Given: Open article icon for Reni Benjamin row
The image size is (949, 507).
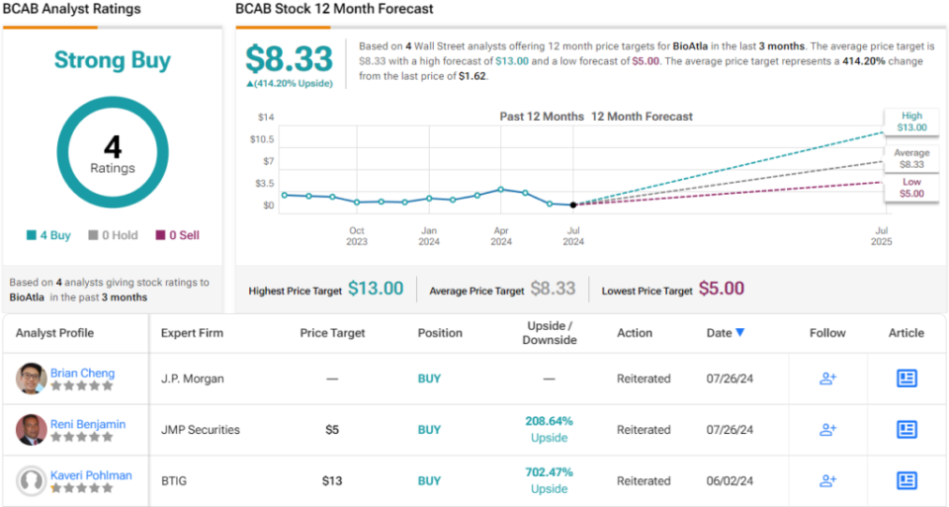Looking at the screenshot, I should pyautogui.click(x=906, y=430).
